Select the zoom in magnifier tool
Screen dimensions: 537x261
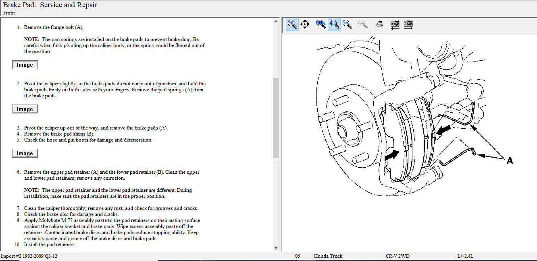pos(292,24)
